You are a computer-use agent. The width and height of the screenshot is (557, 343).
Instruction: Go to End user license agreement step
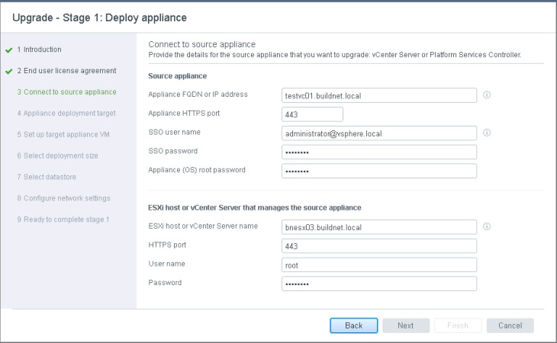tap(66, 71)
